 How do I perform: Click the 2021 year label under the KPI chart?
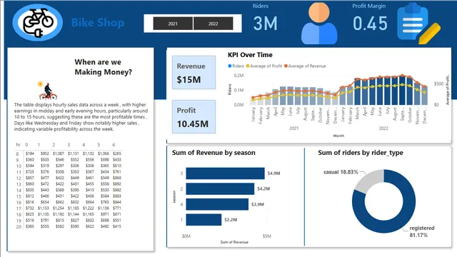coord(293,128)
